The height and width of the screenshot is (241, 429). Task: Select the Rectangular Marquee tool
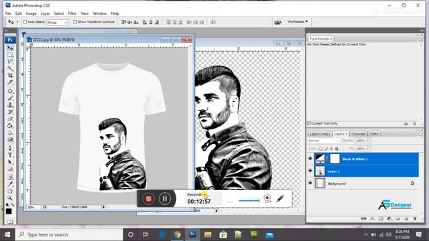(x=10, y=55)
